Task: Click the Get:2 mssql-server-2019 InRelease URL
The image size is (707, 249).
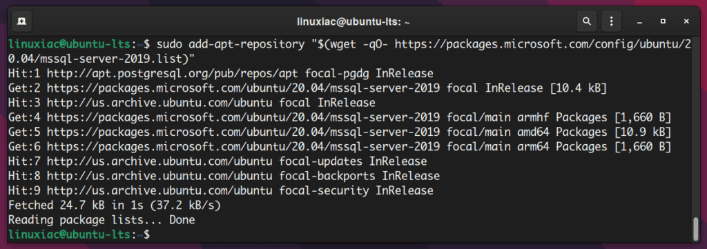Action: (244, 88)
